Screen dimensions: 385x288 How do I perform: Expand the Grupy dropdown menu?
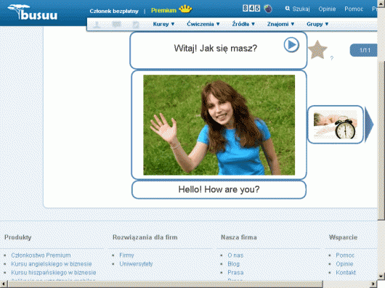coord(317,24)
